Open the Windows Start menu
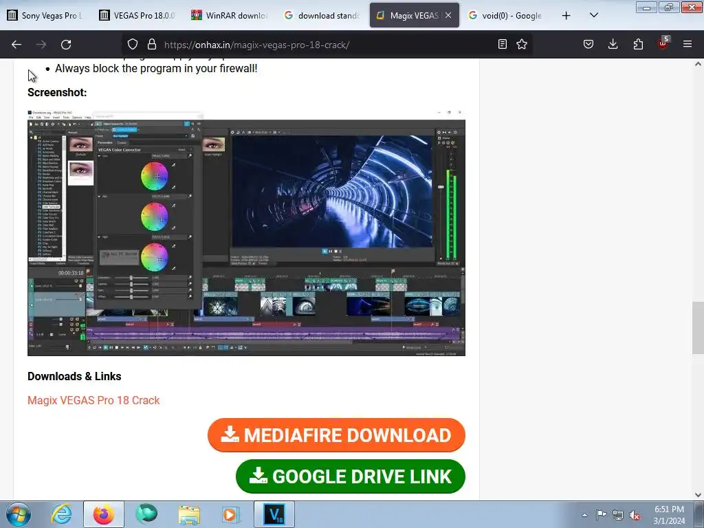704x528 pixels. pos(18,514)
